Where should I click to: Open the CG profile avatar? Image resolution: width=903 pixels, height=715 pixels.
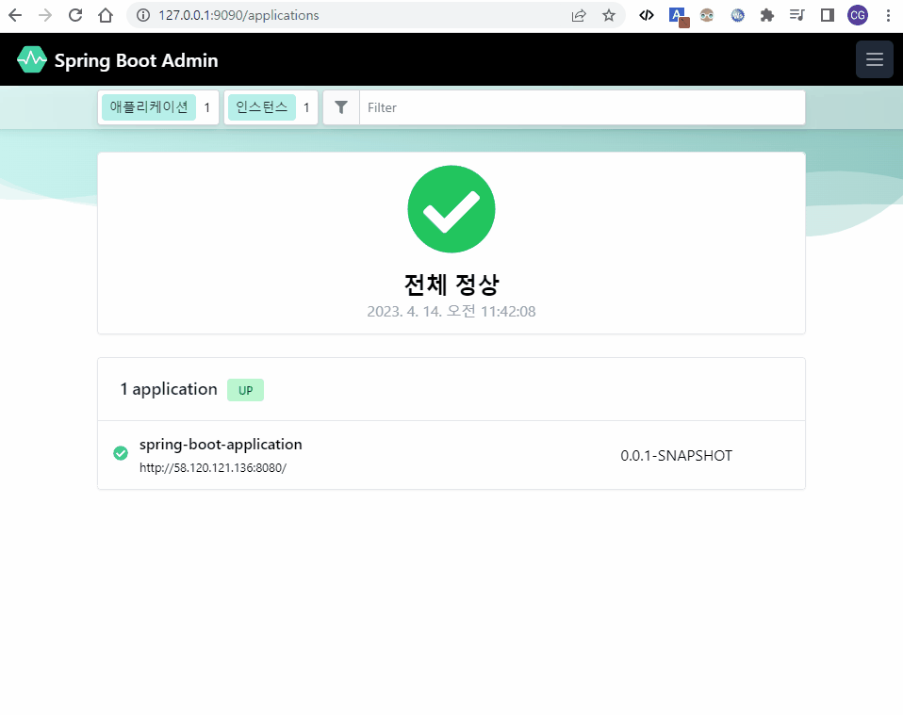click(x=858, y=15)
